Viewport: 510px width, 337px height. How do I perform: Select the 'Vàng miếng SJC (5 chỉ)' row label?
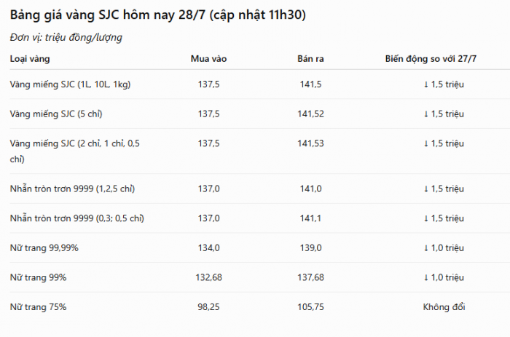[56, 114]
